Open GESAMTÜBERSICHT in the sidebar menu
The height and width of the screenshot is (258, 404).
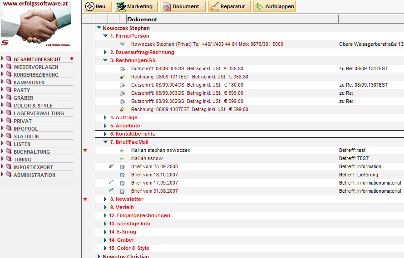(x=37, y=60)
